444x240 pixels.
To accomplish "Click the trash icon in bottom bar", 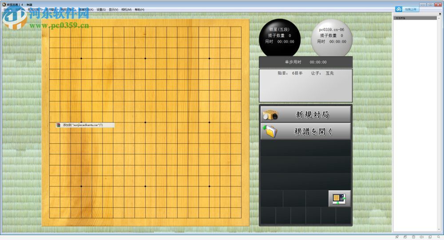I will [413, 237].
